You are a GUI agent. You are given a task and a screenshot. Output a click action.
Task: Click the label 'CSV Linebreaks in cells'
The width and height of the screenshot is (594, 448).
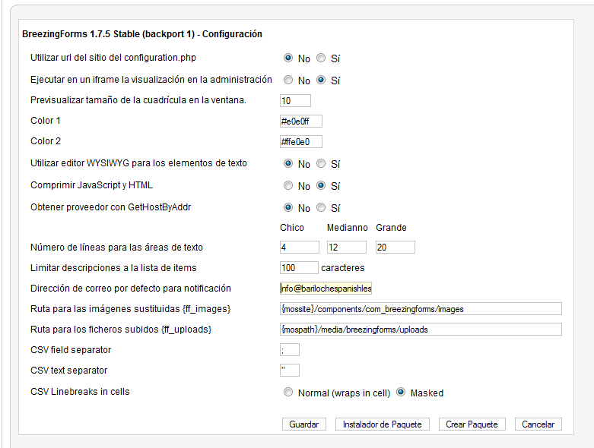[x=80, y=392]
